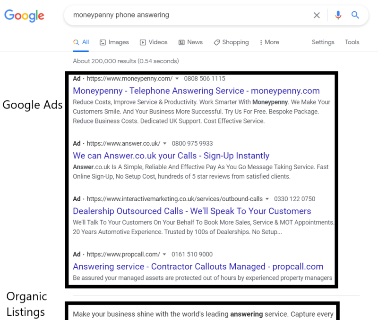
Task: Expand dropdown arrow beside answer.co.uk ad URL
Action: (x=164, y=144)
